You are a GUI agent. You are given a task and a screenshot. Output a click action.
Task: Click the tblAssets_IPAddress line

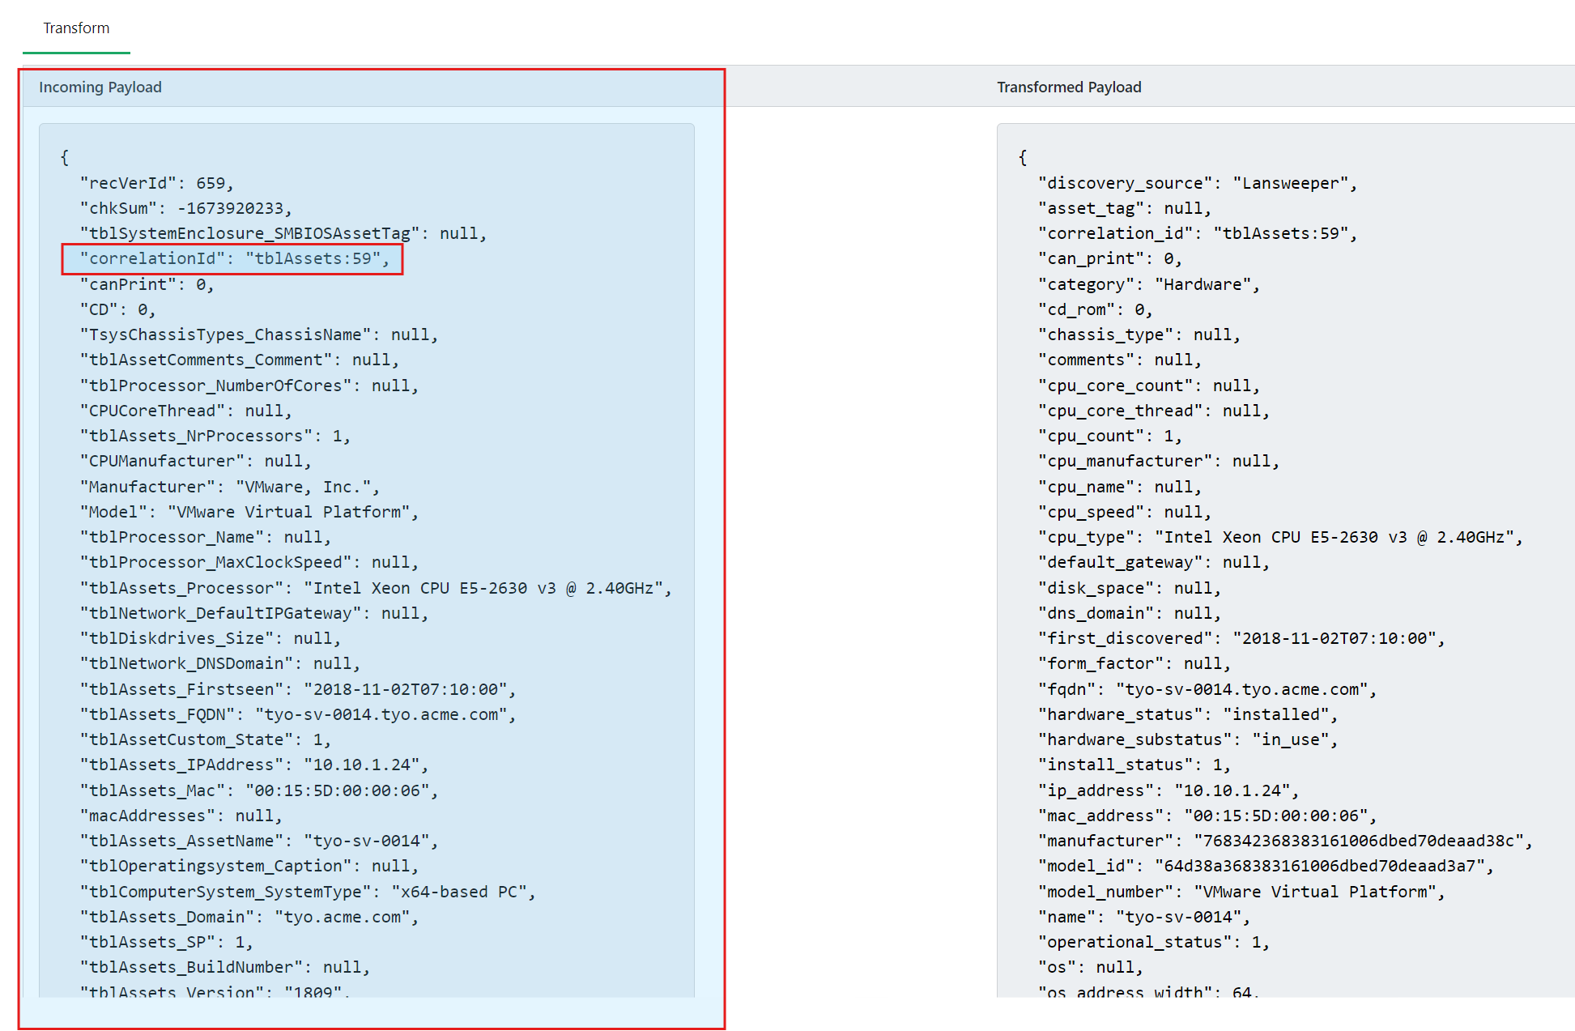pos(254,765)
